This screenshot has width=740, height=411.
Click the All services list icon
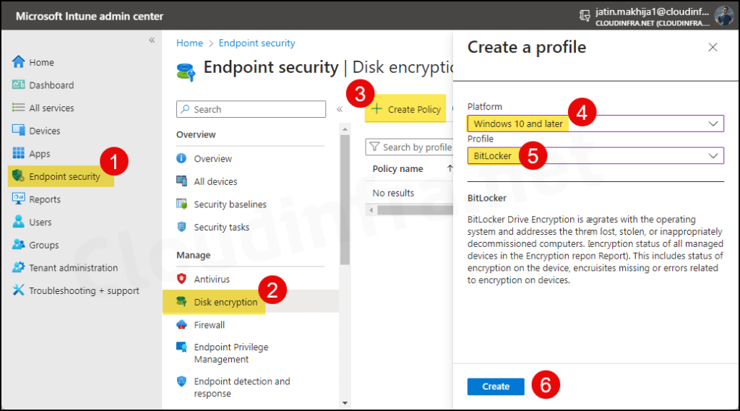pyautogui.click(x=18, y=108)
